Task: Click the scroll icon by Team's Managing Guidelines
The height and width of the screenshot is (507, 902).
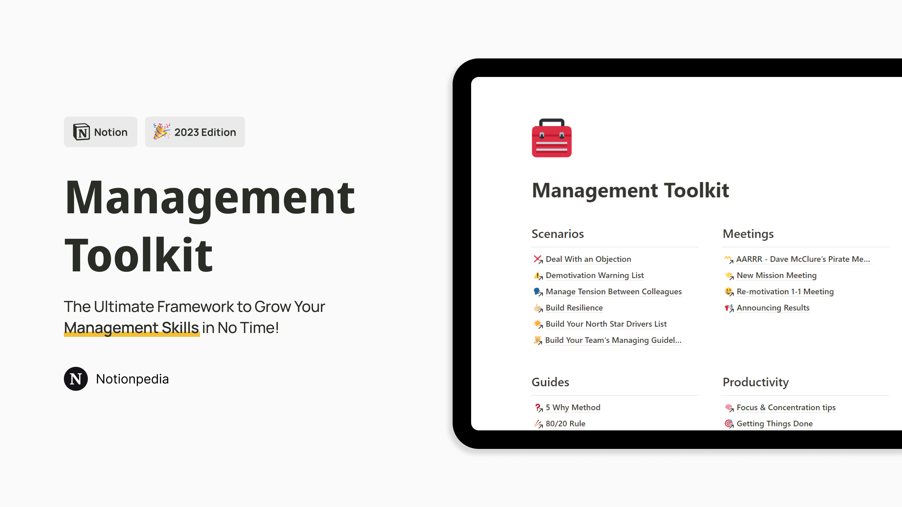Action: tap(538, 340)
